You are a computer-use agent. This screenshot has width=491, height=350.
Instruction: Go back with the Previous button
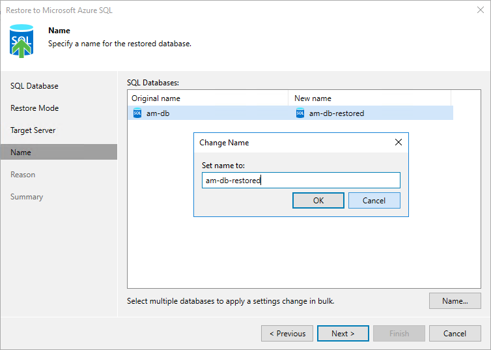pyautogui.click(x=287, y=334)
